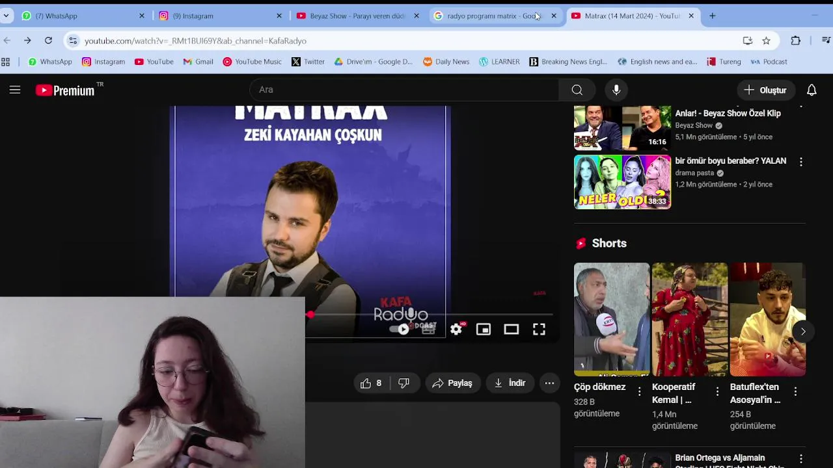Go forward in browser history
The width and height of the screenshot is (833, 468).
27,40
